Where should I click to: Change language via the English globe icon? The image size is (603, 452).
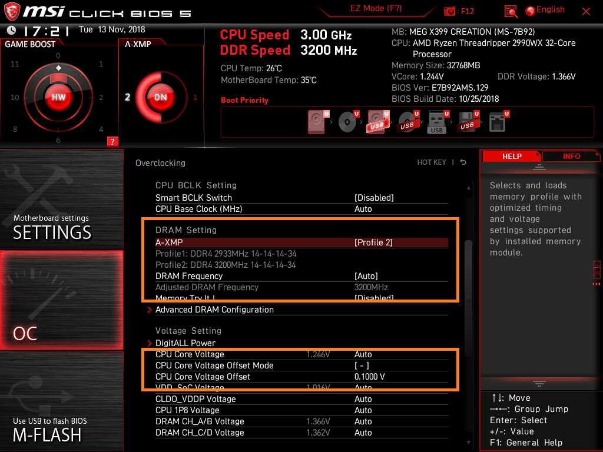pyautogui.click(x=530, y=11)
